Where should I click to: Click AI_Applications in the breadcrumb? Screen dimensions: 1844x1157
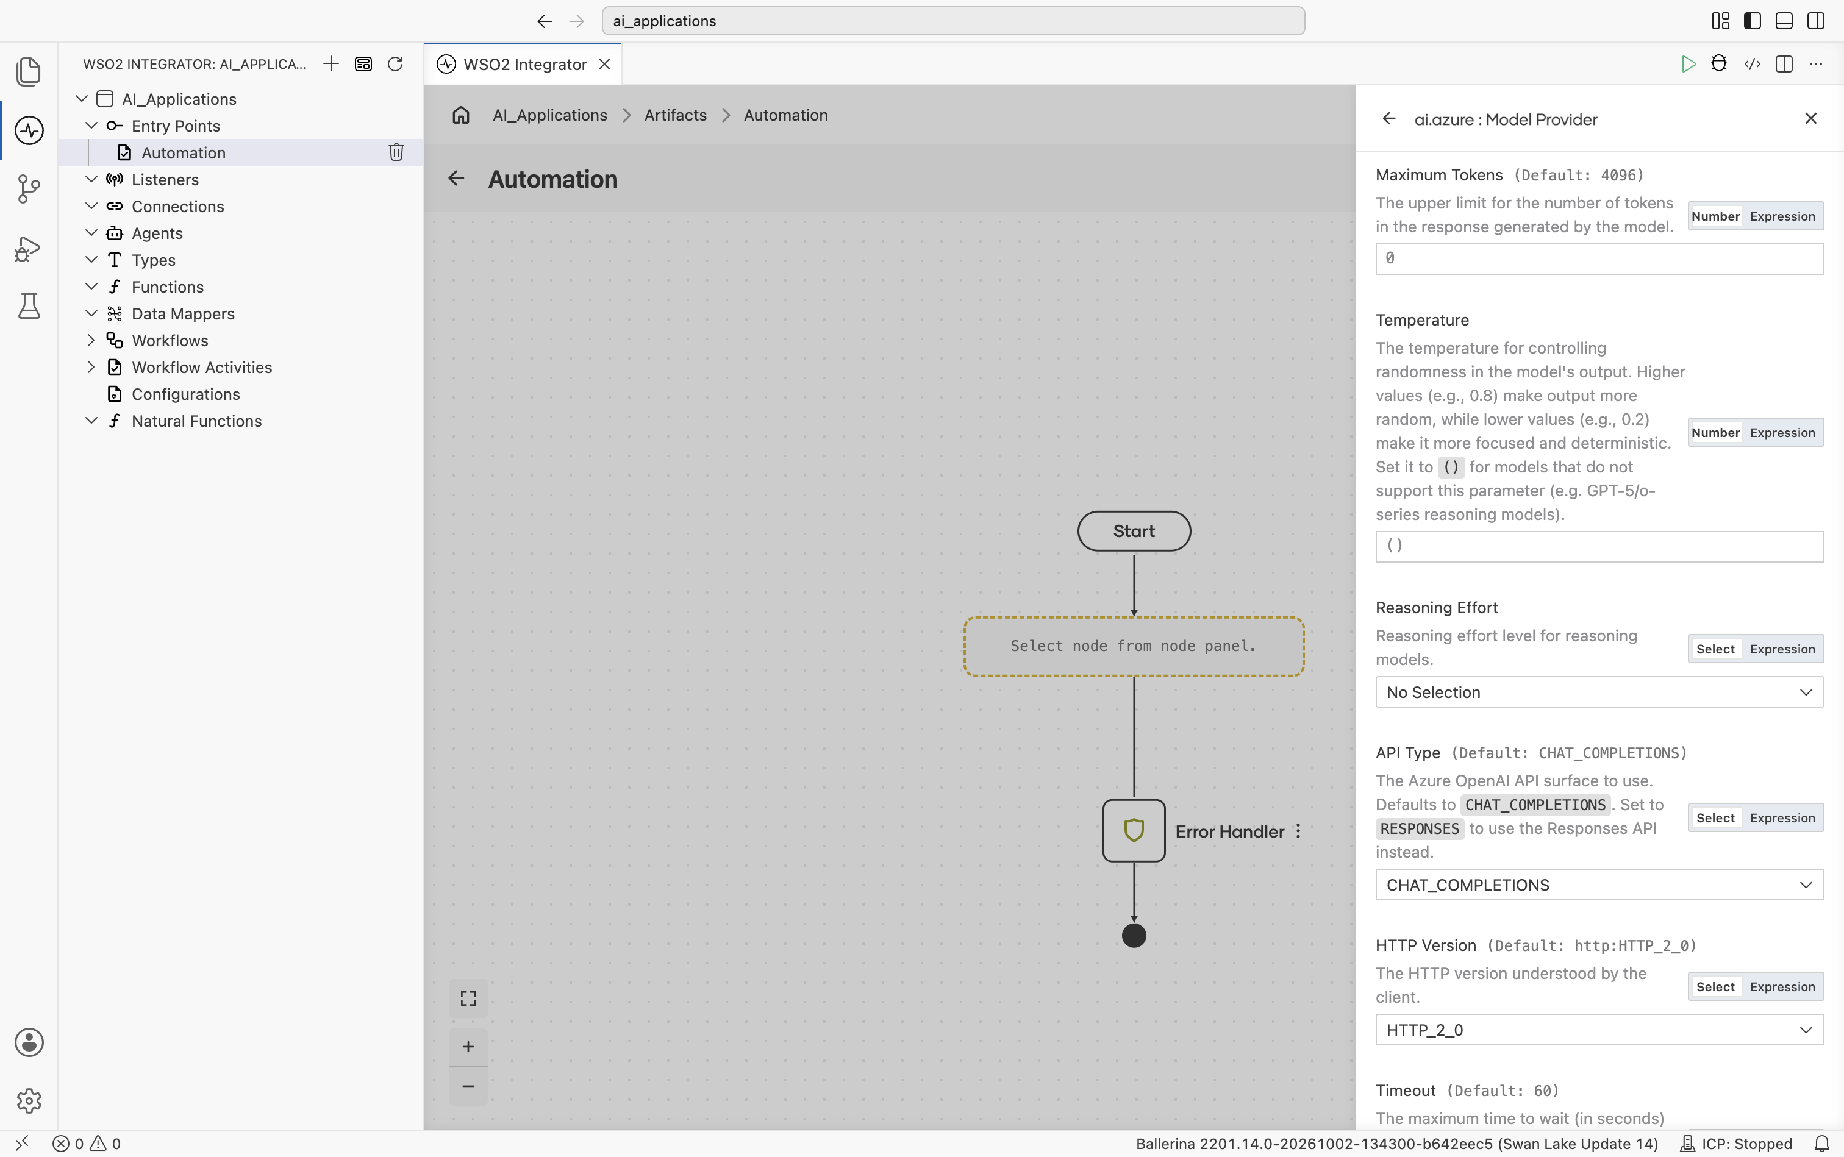[549, 115]
